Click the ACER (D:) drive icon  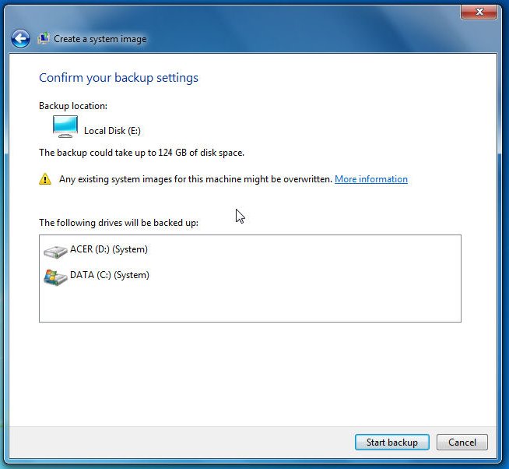(x=54, y=251)
